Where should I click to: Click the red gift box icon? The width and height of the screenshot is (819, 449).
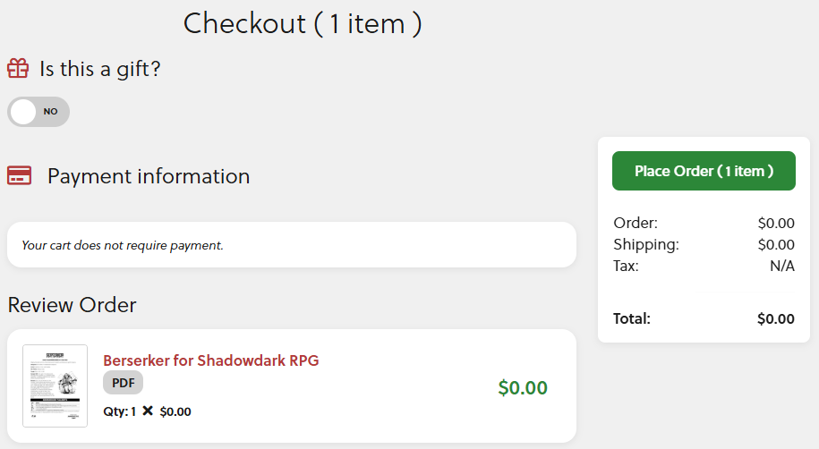18,68
